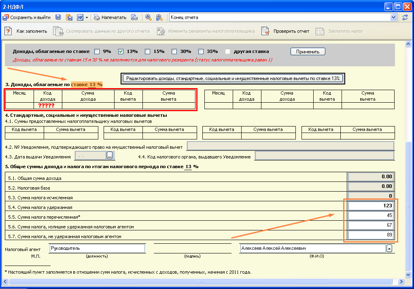Open the dropdown arrow beside the Word icon
The image size is (414, 289).
pos(87,18)
